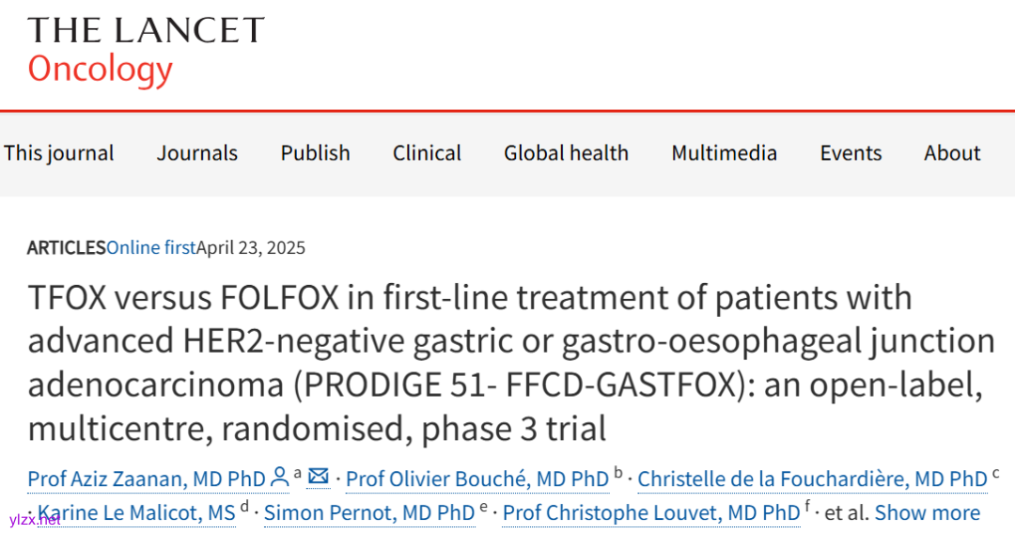Open the About menu

tap(952, 153)
